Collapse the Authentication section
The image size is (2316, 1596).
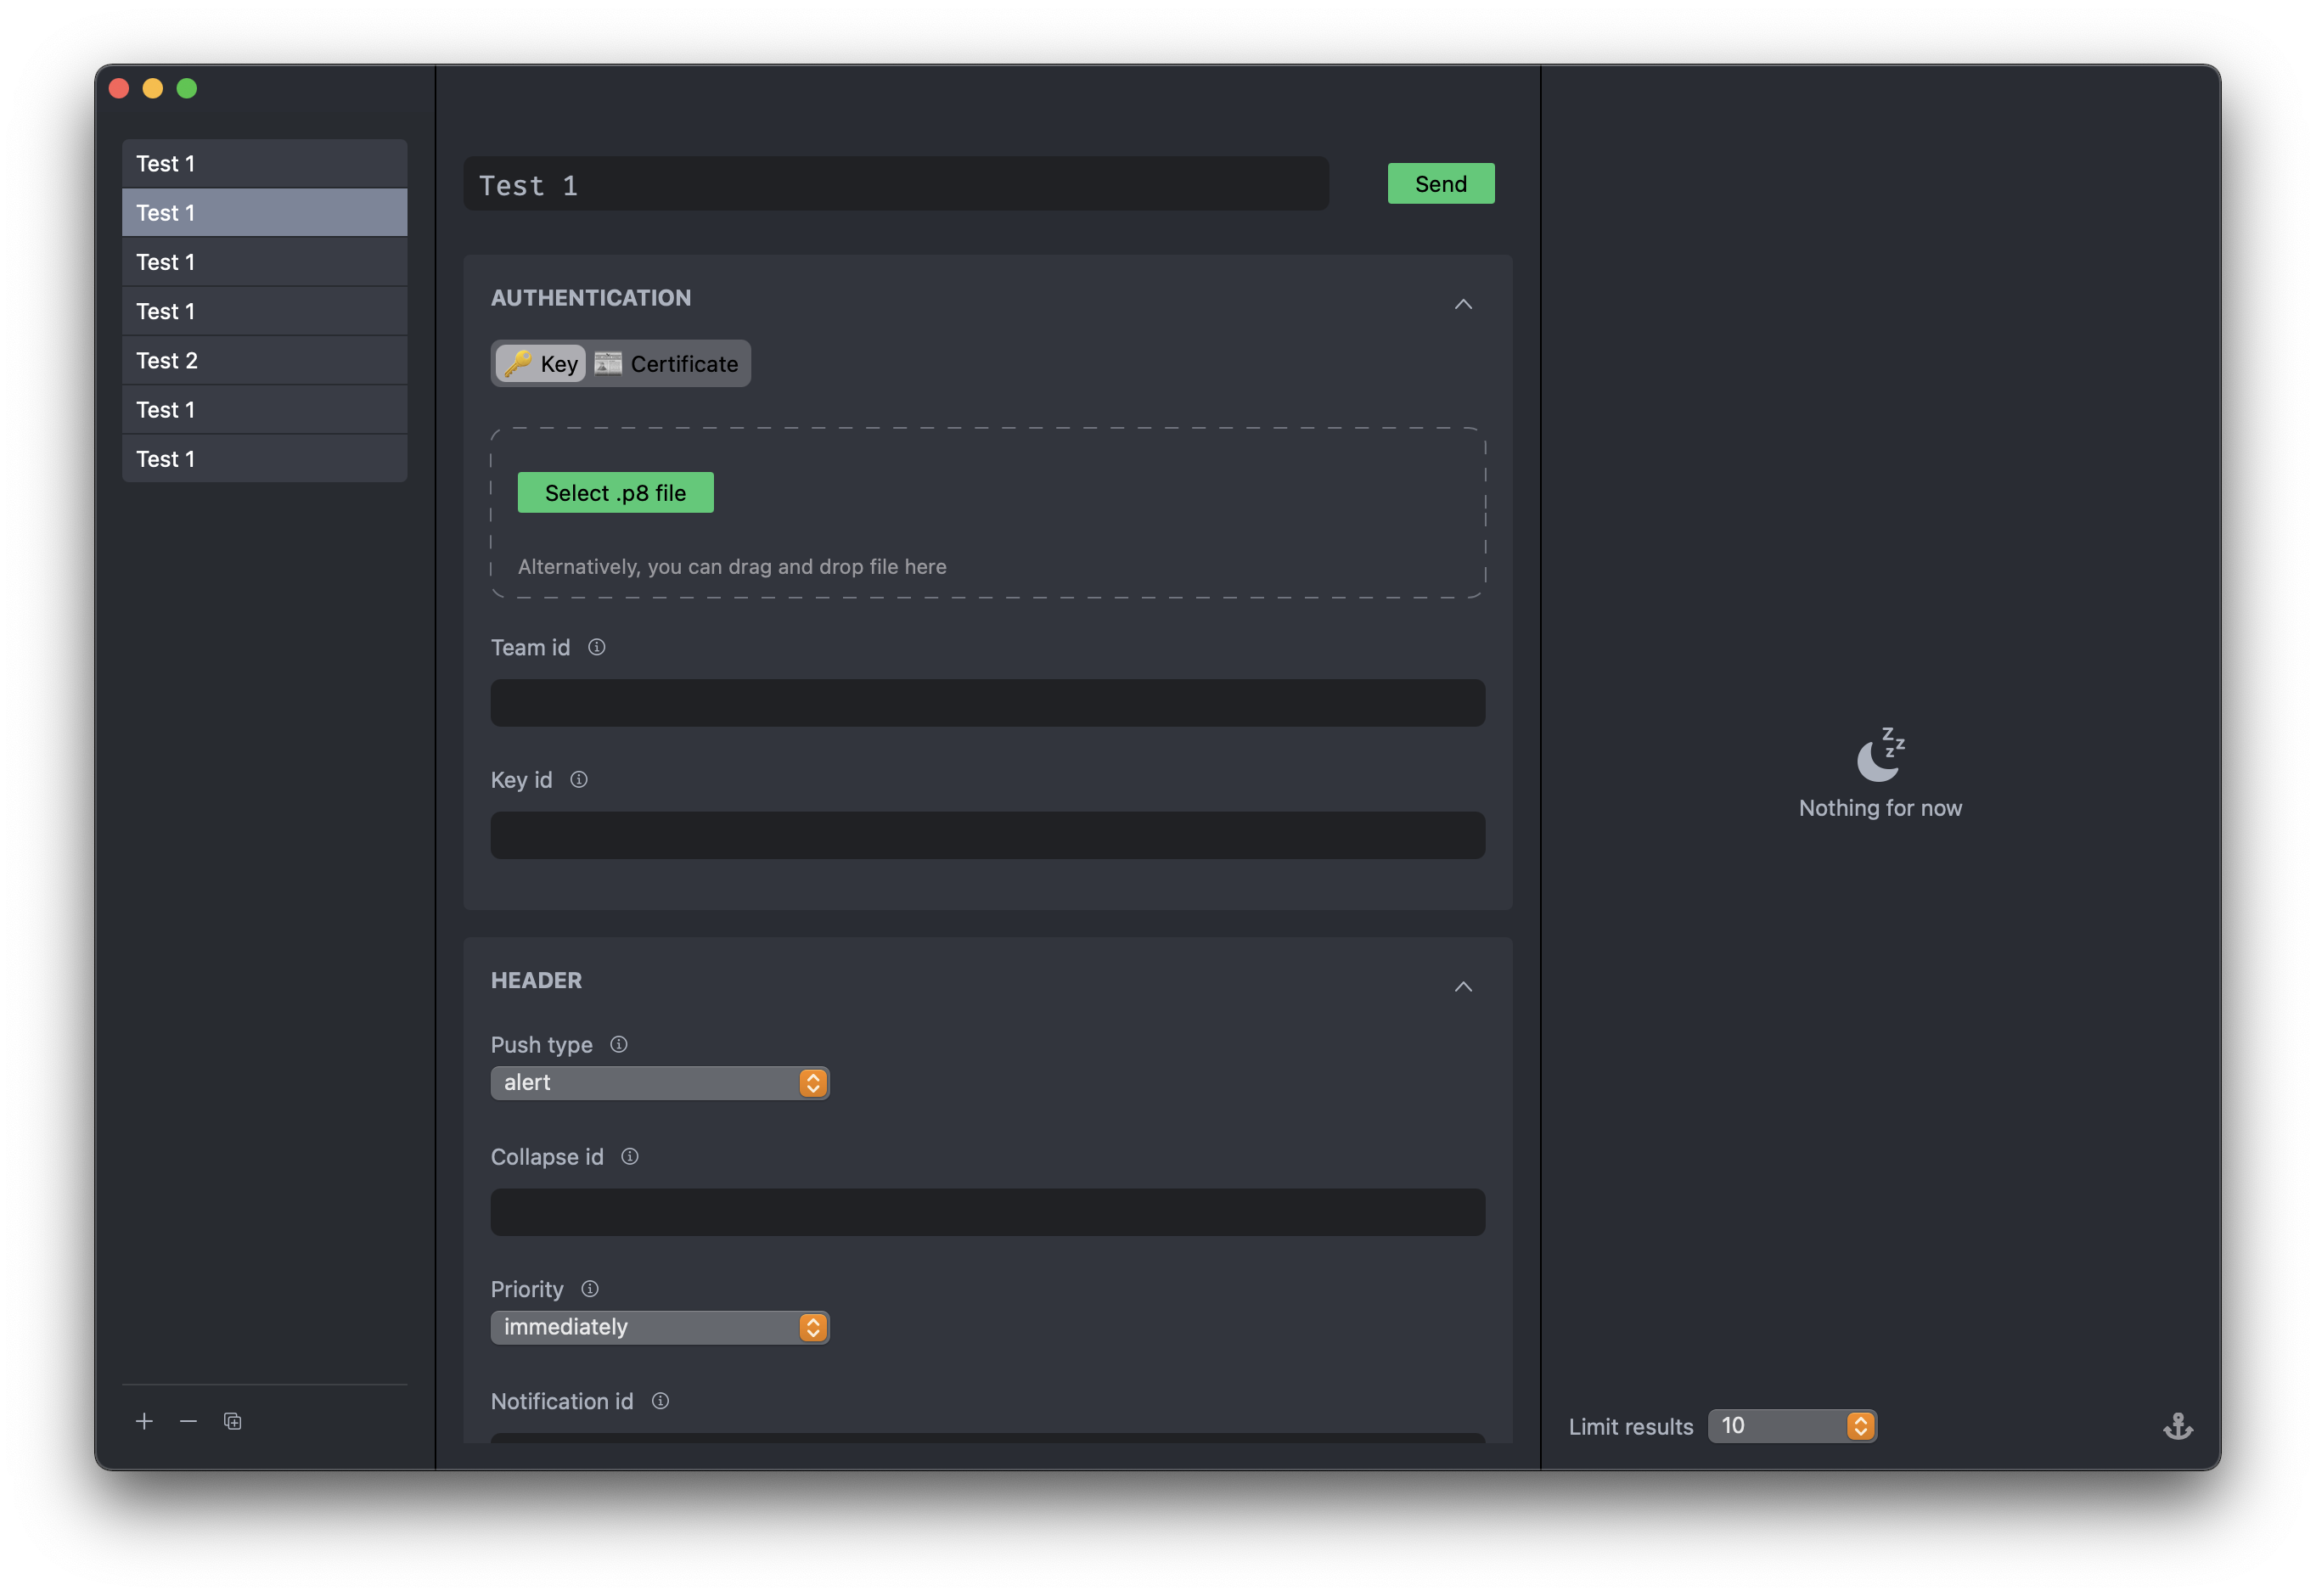1463,304
